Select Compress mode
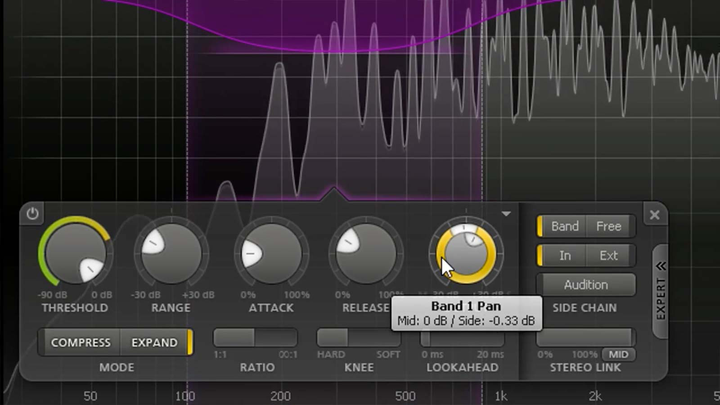 click(81, 342)
